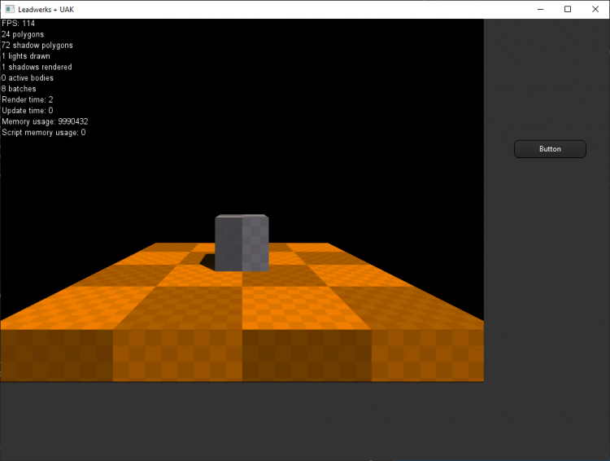Viewport: 610px width, 461px height.
Task: Click the 8 batches stat line
Action: coord(19,89)
